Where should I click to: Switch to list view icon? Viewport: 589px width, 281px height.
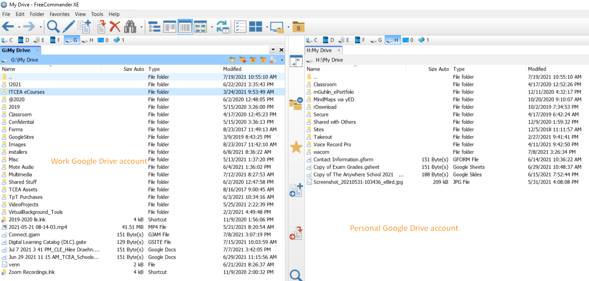point(170,27)
